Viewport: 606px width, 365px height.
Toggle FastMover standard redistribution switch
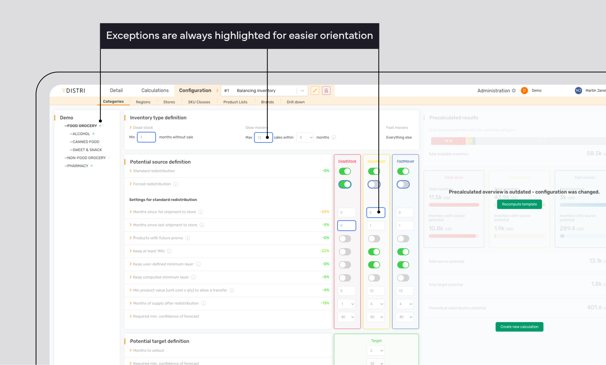pos(403,172)
